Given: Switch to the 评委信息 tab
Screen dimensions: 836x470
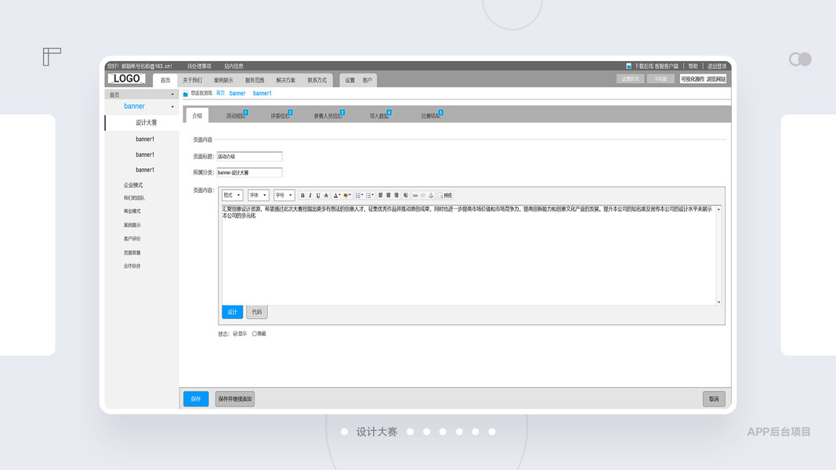Looking at the screenshot, I should [280, 116].
